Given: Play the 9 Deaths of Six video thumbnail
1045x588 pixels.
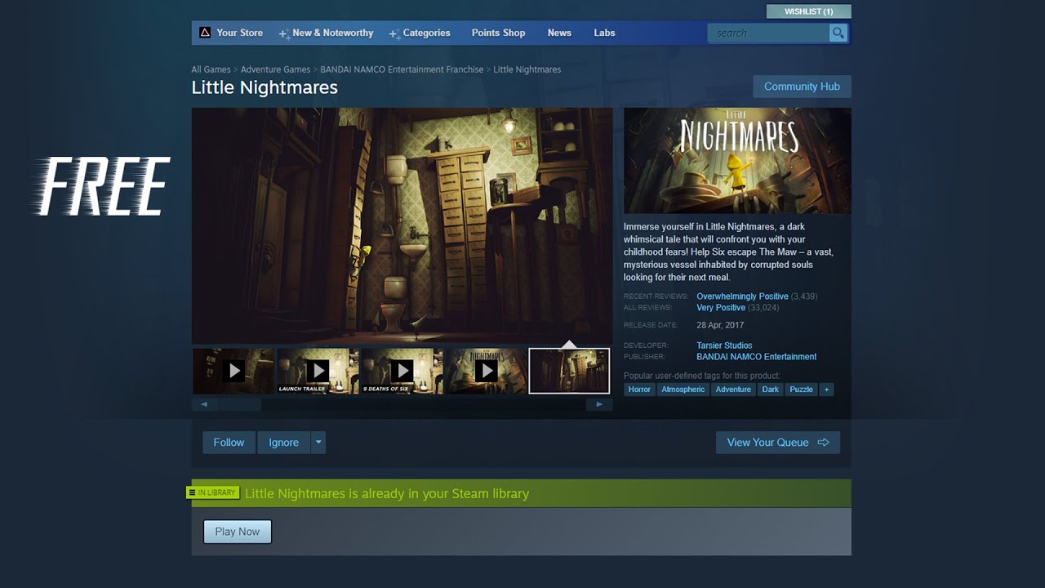Looking at the screenshot, I should pos(402,371).
